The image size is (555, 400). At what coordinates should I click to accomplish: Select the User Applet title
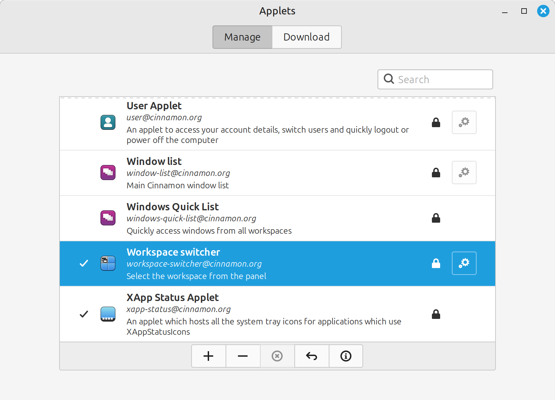pyautogui.click(x=154, y=106)
